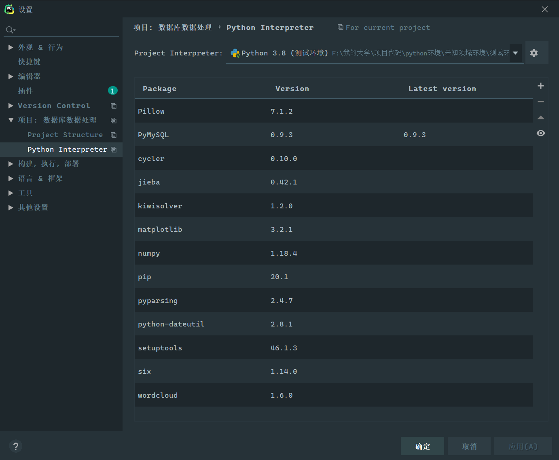Select the PyMySQL package row

(333, 135)
